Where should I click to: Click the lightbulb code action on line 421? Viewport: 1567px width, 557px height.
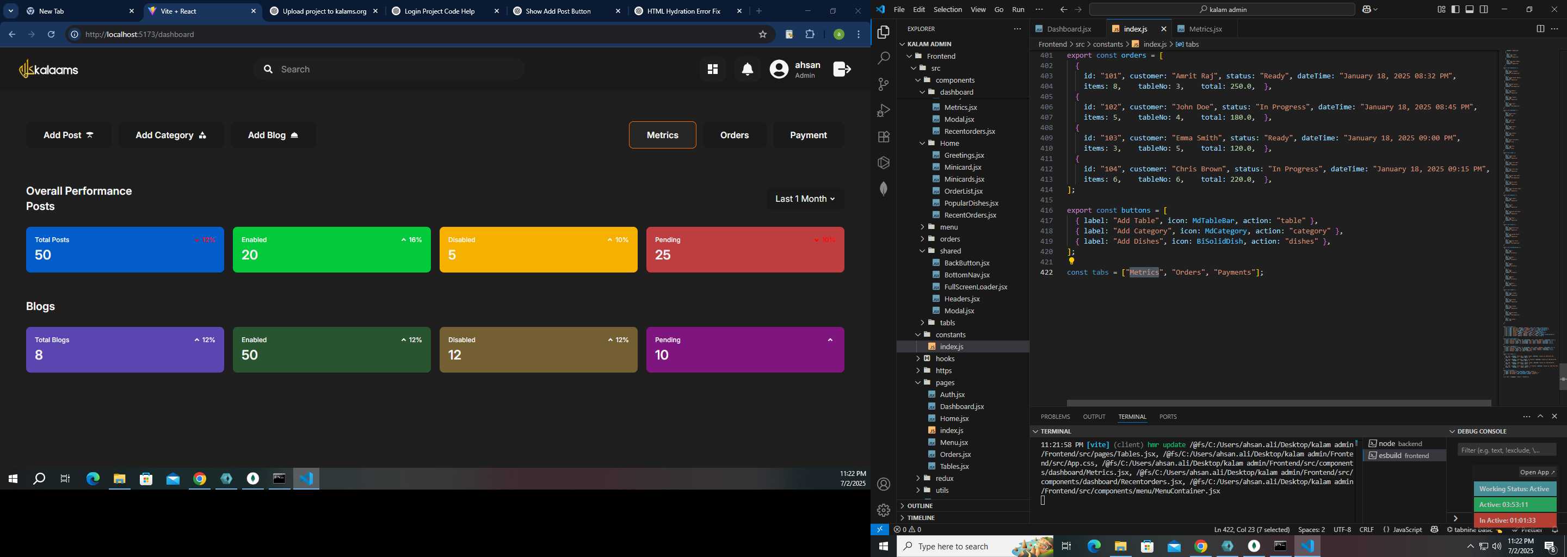1072,262
